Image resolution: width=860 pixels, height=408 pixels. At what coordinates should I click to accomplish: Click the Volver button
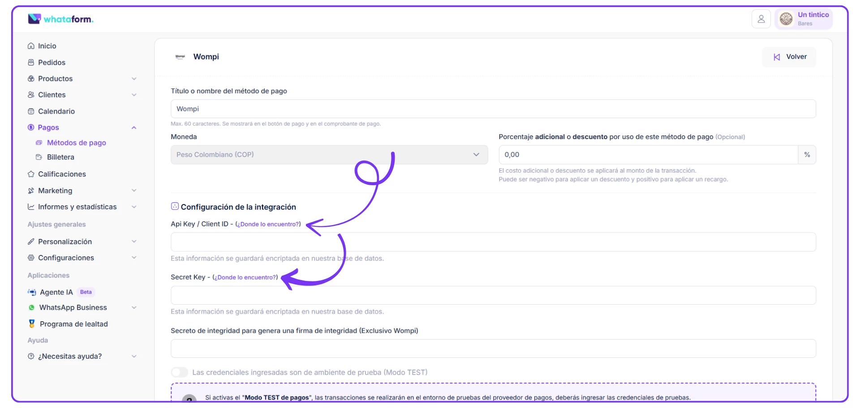(789, 57)
